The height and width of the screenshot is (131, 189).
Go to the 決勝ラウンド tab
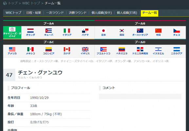pos(78,13)
